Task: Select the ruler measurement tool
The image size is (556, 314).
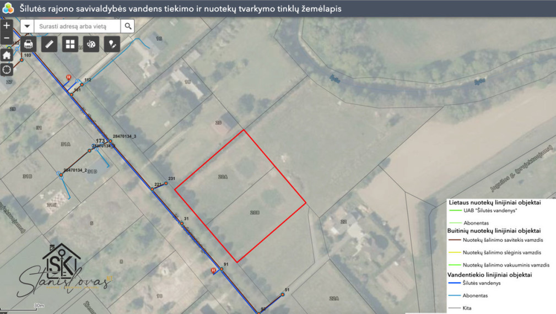Action: [x=49, y=44]
